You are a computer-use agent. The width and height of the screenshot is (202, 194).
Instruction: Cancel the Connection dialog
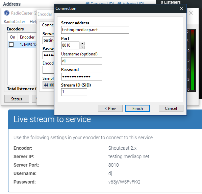click(x=171, y=108)
